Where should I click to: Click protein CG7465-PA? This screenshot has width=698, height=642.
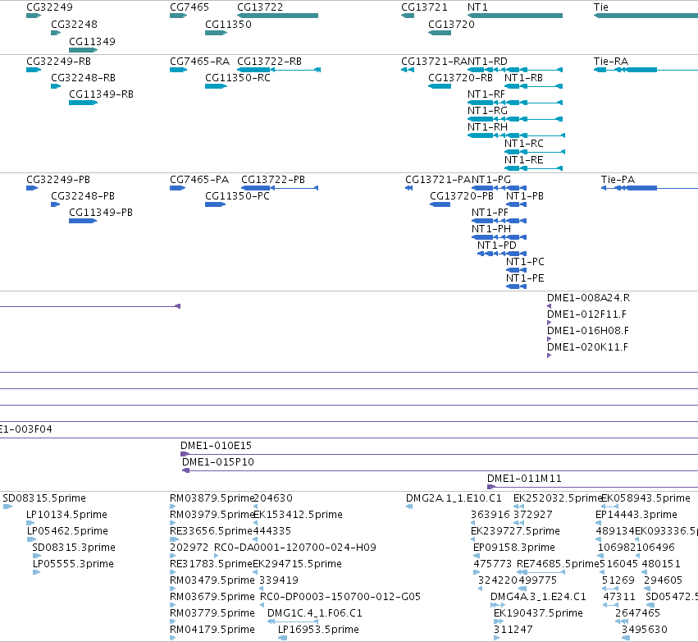pyautogui.click(x=199, y=180)
